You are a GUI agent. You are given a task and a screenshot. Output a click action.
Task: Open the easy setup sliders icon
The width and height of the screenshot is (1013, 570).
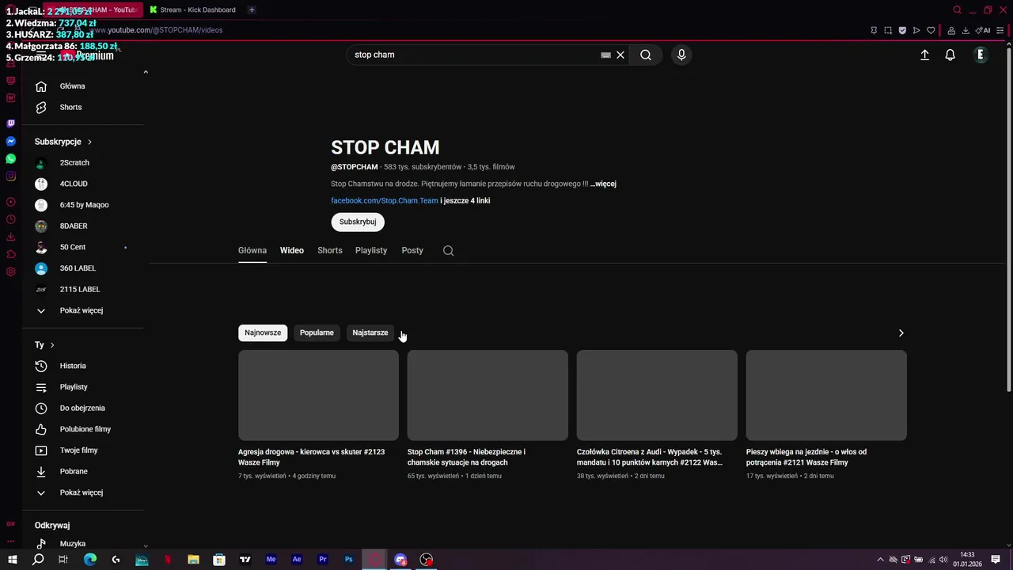[1000, 31]
